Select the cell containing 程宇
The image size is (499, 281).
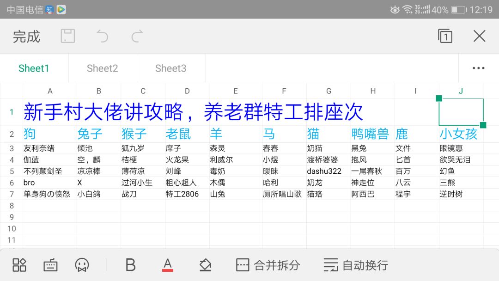pos(417,194)
